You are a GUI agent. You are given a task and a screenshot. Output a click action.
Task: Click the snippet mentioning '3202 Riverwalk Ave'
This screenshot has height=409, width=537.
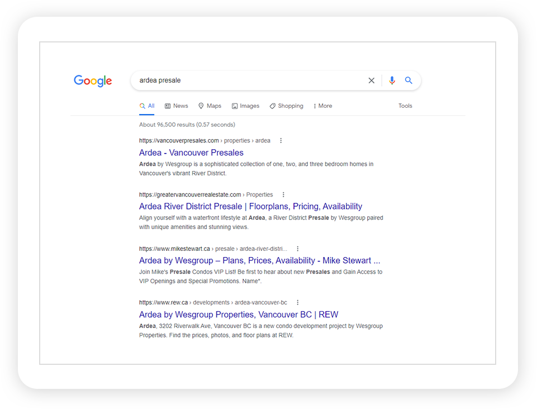click(261, 331)
